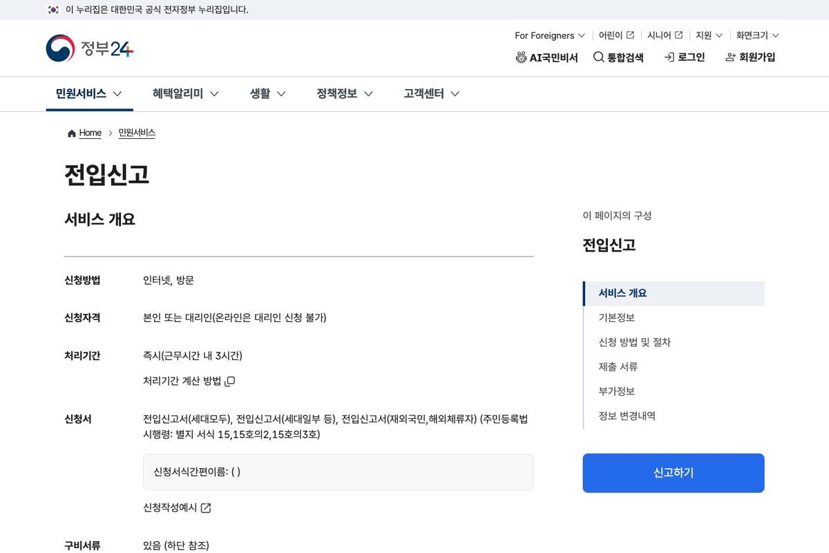Jump to 부가정보 section

coord(617,391)
